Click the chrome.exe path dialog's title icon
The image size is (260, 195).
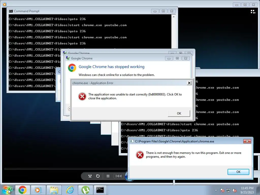(x=132, y=141)
